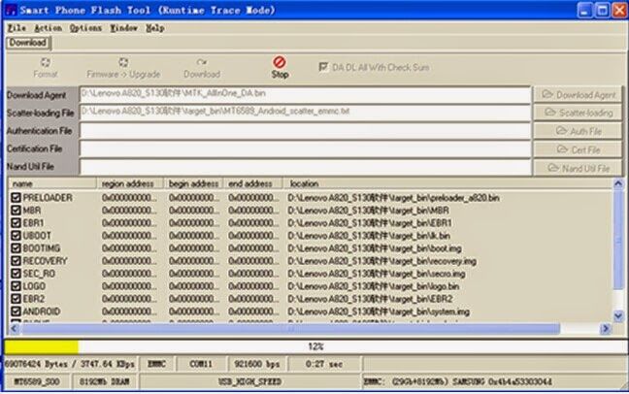The width and height of the screenshot is (629, 394).
Task: Click the Nand Util File button
Action: pyautogui.click(x=579, y=168)
